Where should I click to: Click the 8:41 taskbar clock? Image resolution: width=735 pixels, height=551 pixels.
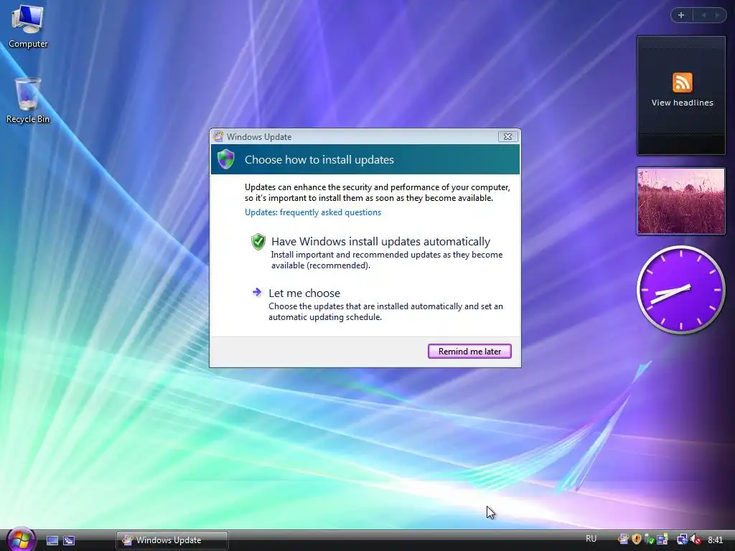click(x=716, y=540)
